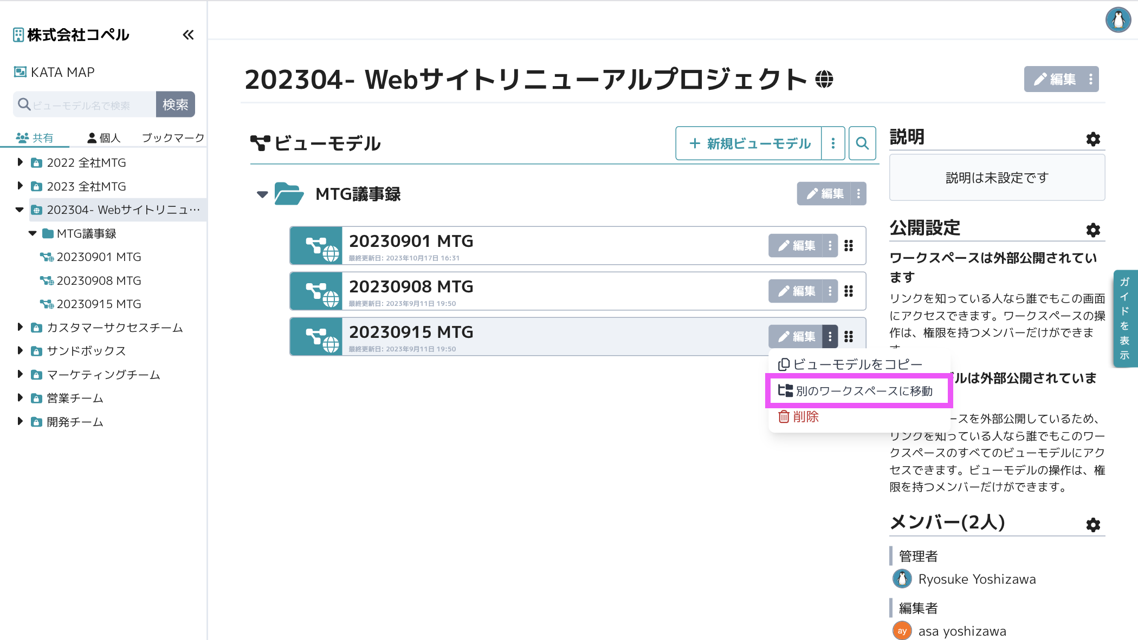Click 編集 for 20230908 MTG
Viewport: 1138px width, 640px height.
796,291
